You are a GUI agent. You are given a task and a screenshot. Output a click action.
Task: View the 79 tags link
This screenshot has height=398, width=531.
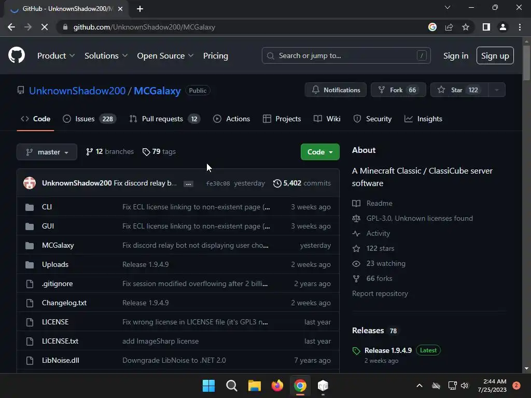[x=159, y=152]
